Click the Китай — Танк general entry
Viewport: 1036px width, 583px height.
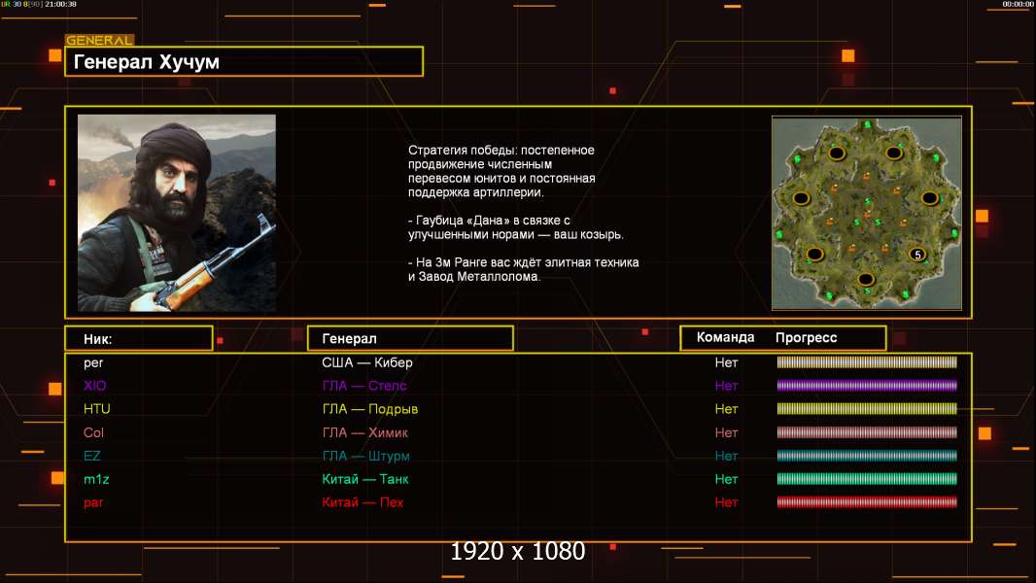[365, 479]
